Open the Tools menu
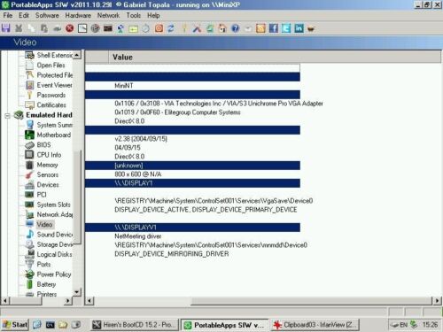Screen dimensions: 443x332 coord(134,15)
